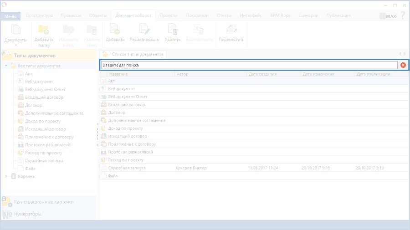
Task: Click in the search input field
Action: tap(248, 65)
